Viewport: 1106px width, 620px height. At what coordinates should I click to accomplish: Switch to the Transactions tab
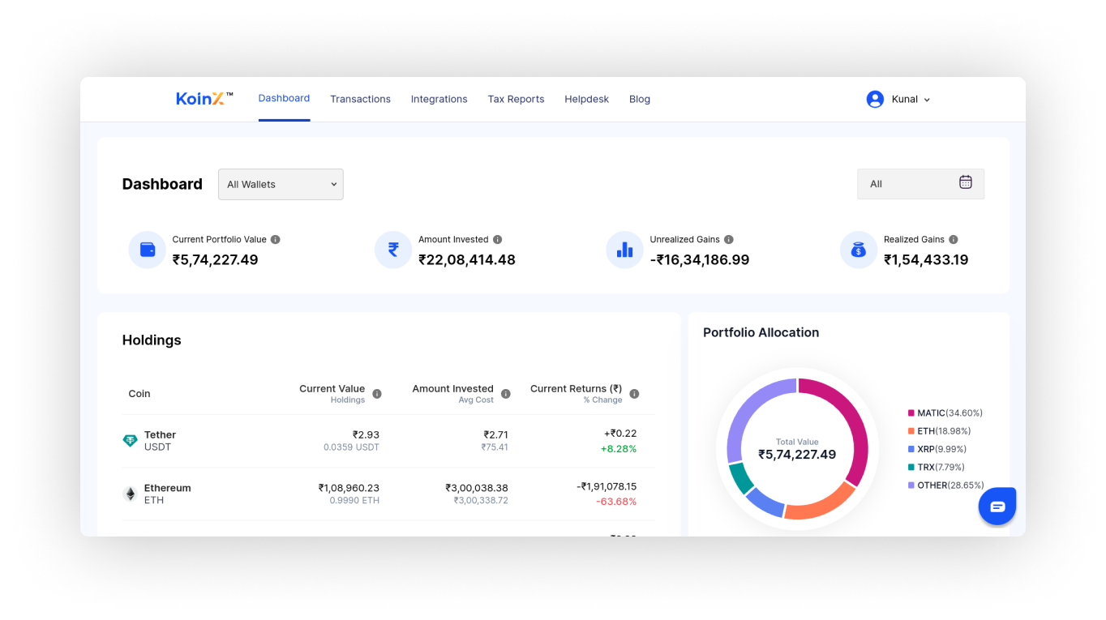tap(360, 100)
